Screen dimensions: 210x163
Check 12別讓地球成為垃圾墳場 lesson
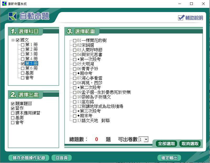tap(75, 106)
